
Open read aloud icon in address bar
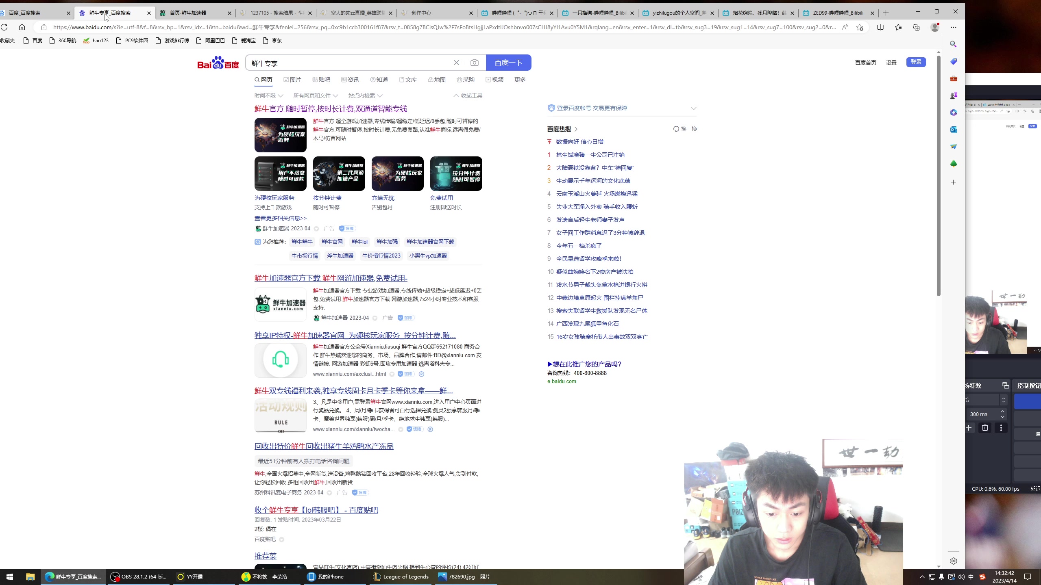click(x=845, y=27)
